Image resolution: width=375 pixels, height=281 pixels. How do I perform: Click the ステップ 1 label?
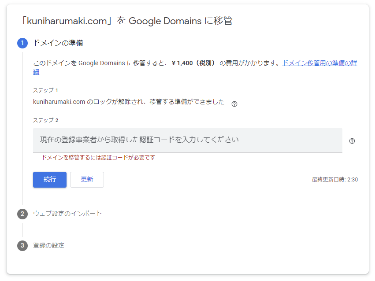tap(45, 90)
